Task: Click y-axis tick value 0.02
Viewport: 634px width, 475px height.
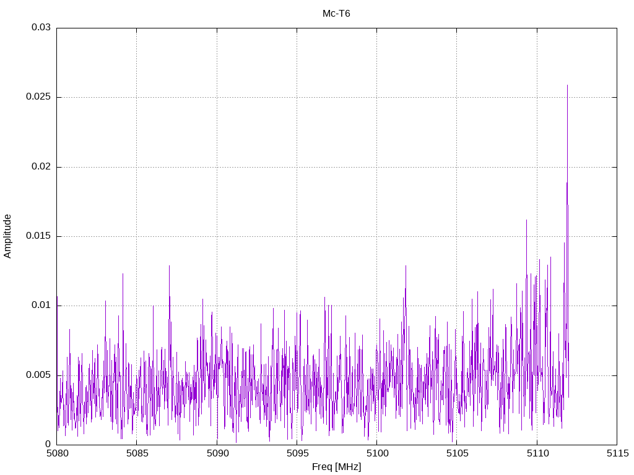Action: 41,166
